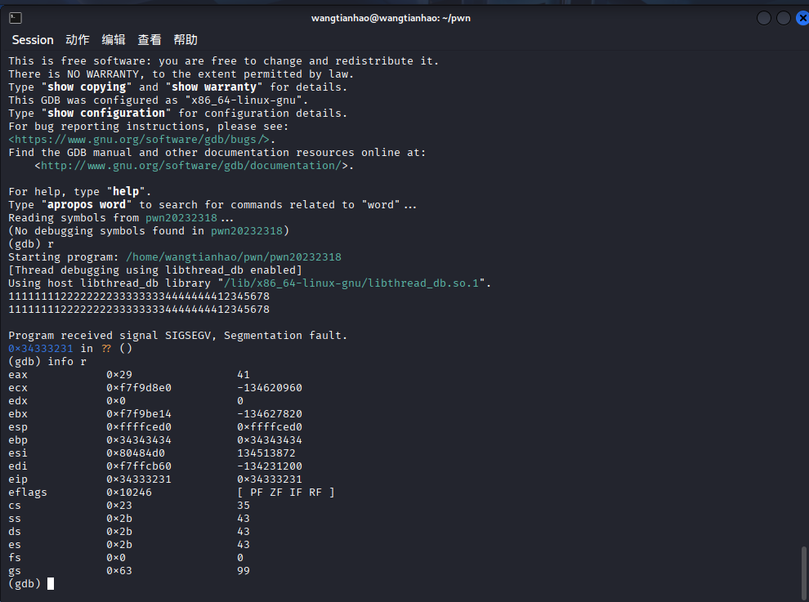Click the libthread_db.so.1 library path
Screen dimensions: 809x602
(351, 283)
